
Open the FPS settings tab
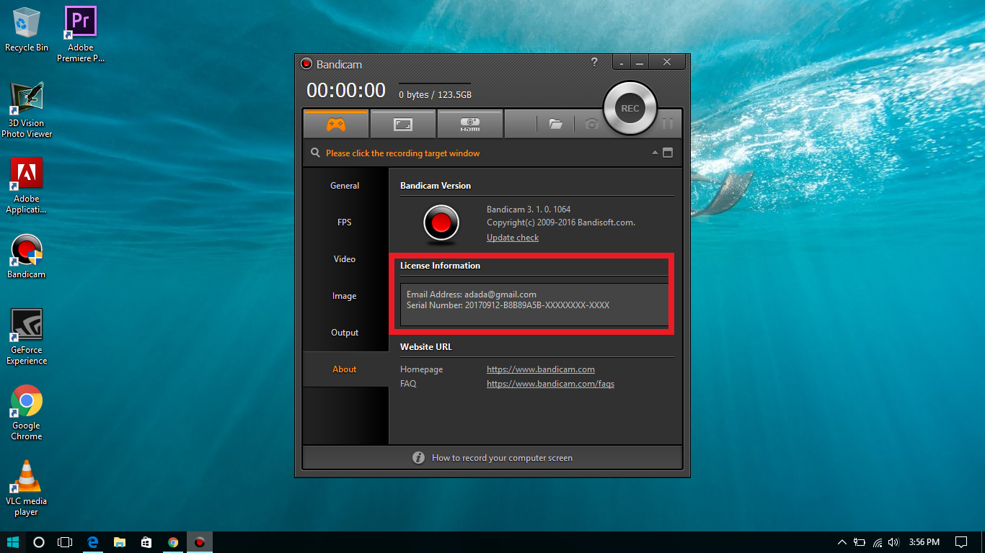[x=345, y=222]
